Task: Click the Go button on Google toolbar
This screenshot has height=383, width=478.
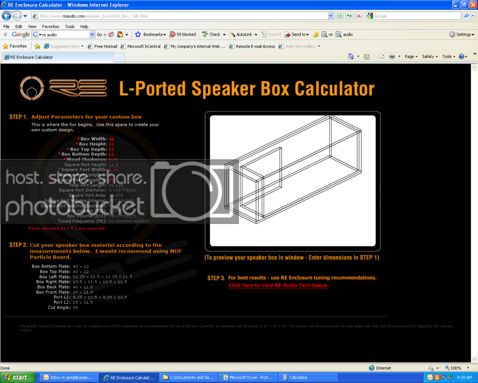Action: [99, 35]
